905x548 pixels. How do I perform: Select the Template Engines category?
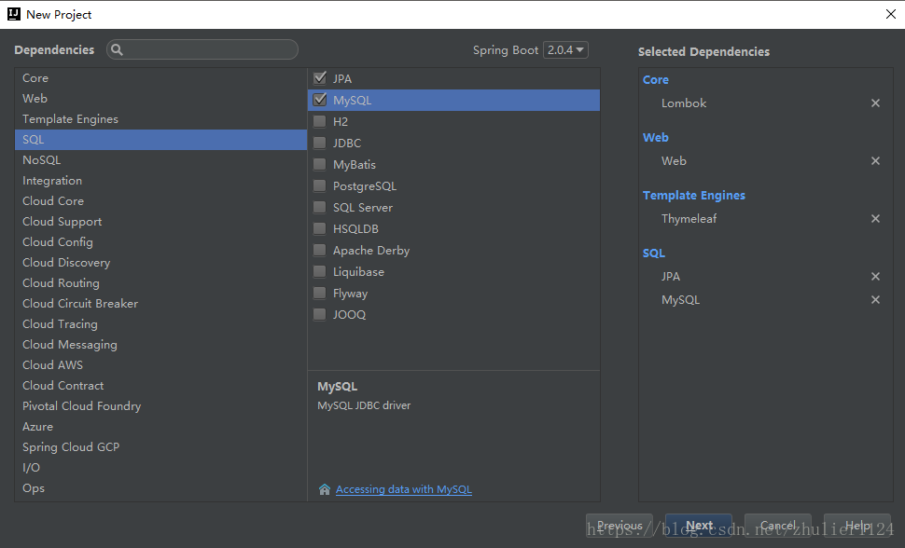click(x=71, y=119)
